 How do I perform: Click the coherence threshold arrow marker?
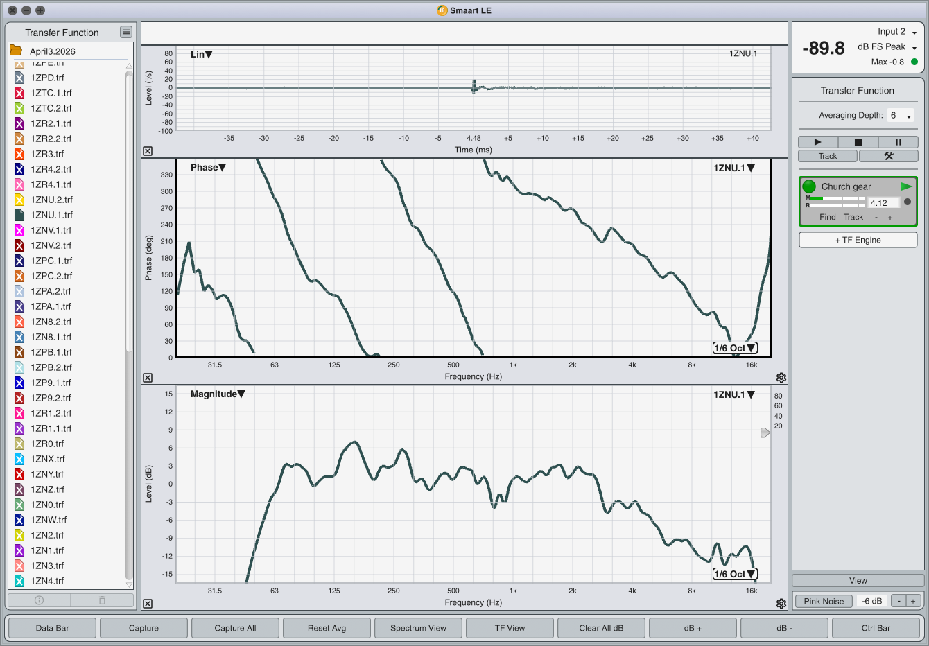(x=765, y=433)
